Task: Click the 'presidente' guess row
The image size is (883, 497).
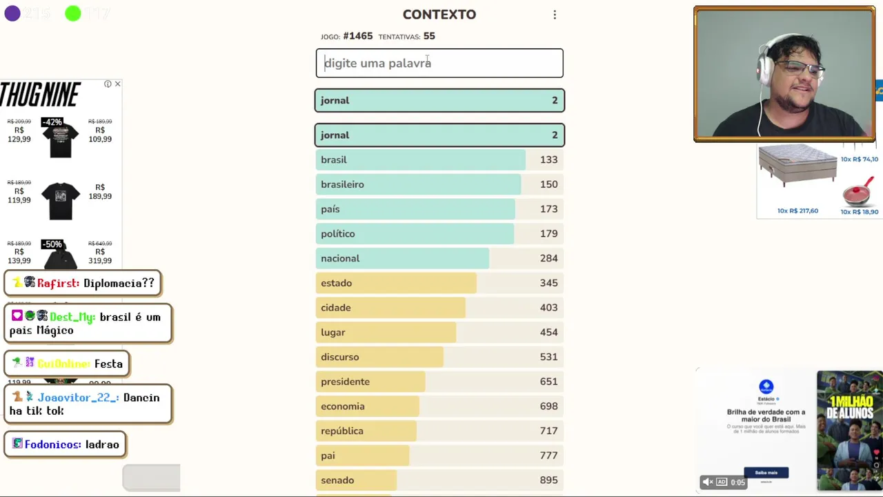Action: click(x=439, y=382)
